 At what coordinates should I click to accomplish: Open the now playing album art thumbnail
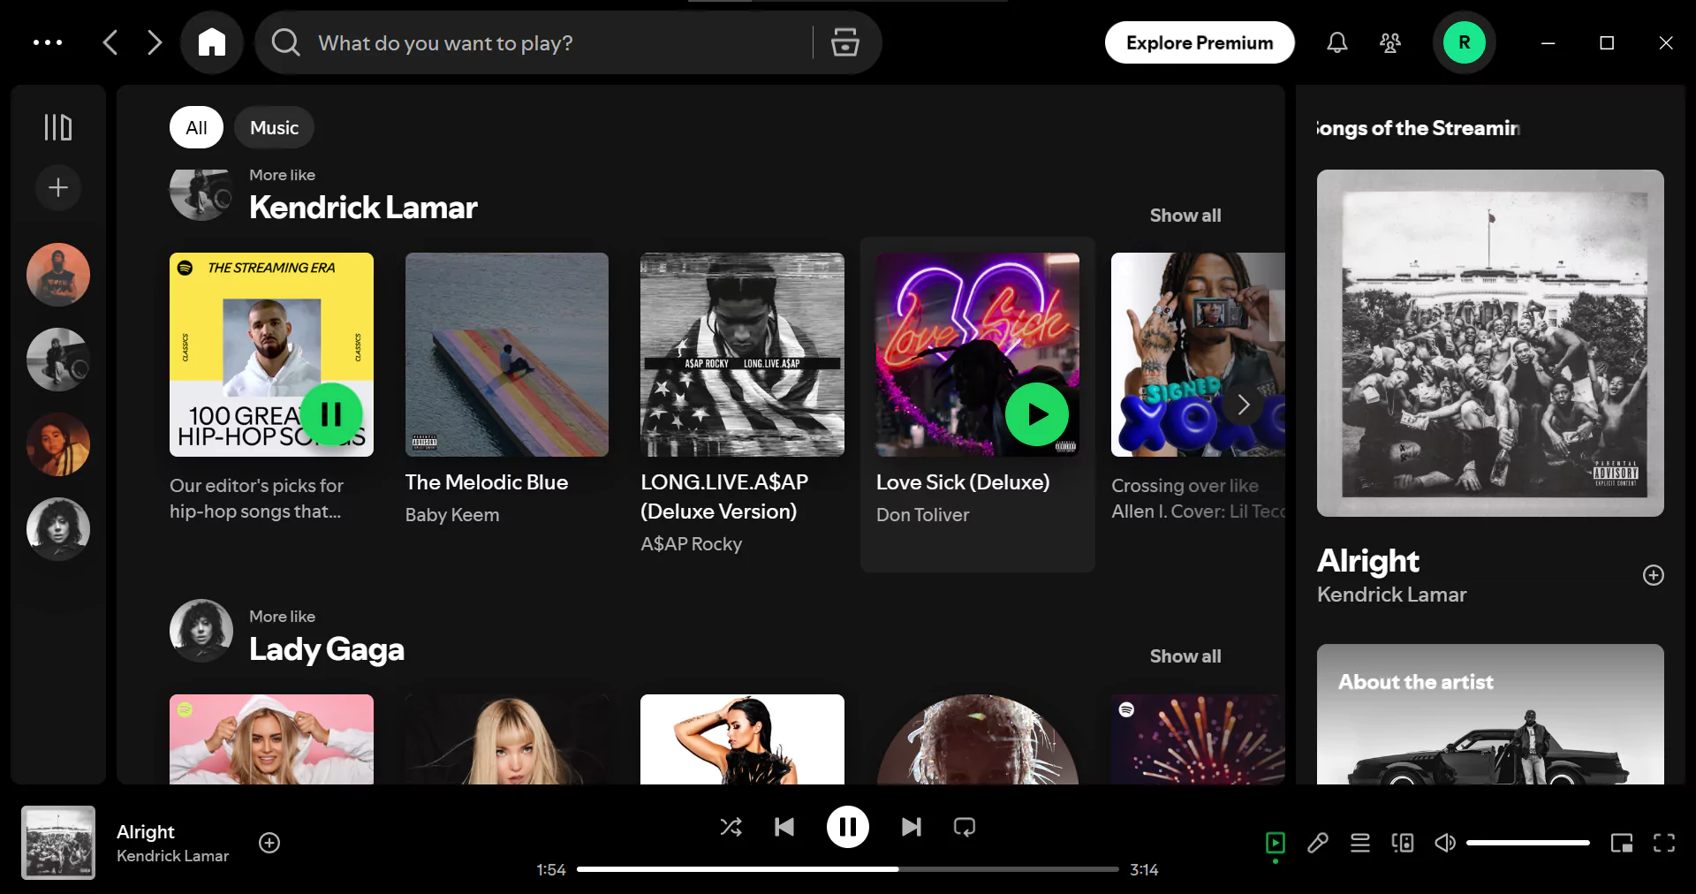pos(58,843)
